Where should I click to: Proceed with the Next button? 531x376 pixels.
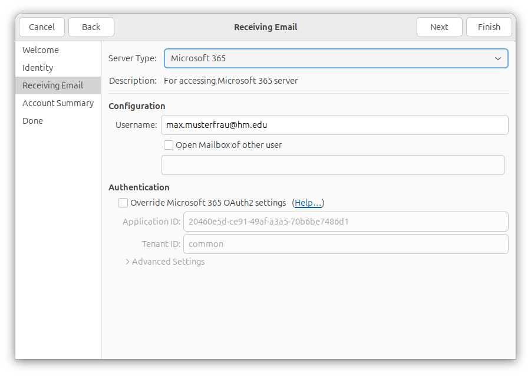coord(439,27)
